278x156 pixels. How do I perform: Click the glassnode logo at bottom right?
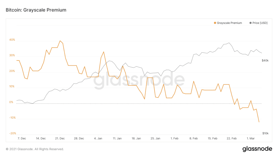pos(257,149)
